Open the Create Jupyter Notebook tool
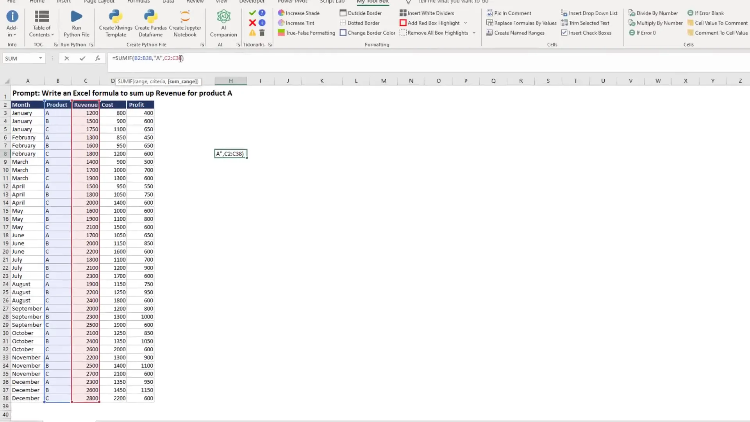 coord(185,21)
